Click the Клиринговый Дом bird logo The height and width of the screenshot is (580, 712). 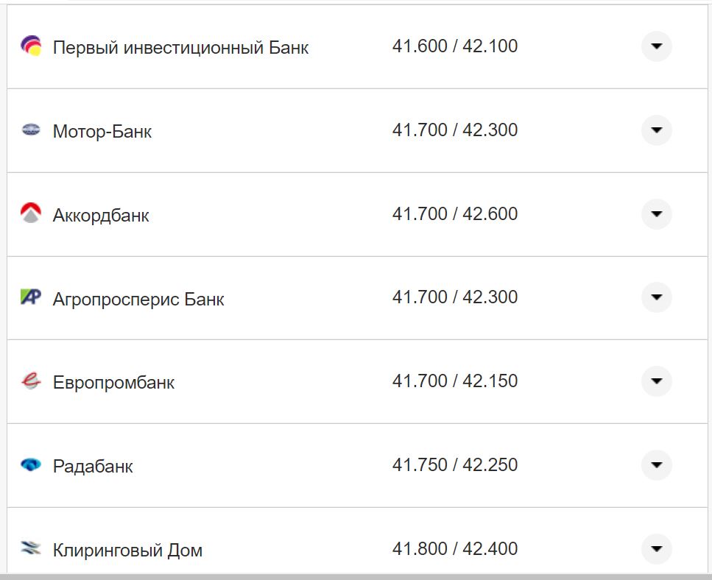click(x=29, y=548)
